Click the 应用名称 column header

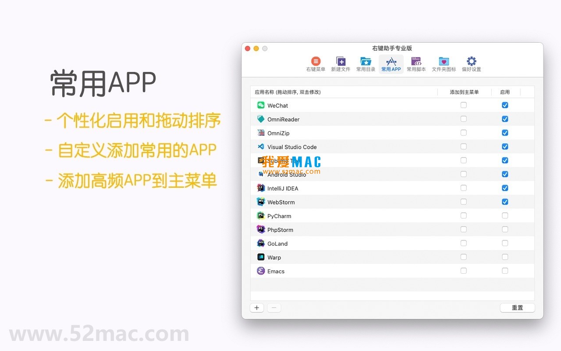click(288, 92)
